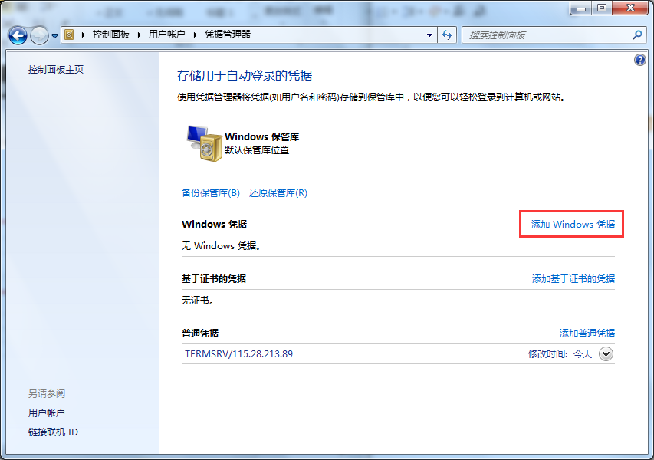654x460 pixels.
Task: Click the Forward navigation arrow button
Action: [x=39, y=35]
